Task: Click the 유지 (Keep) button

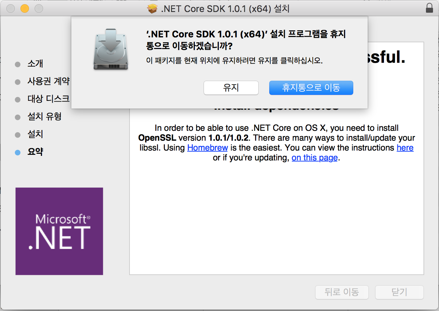Action: click(231, 88)
